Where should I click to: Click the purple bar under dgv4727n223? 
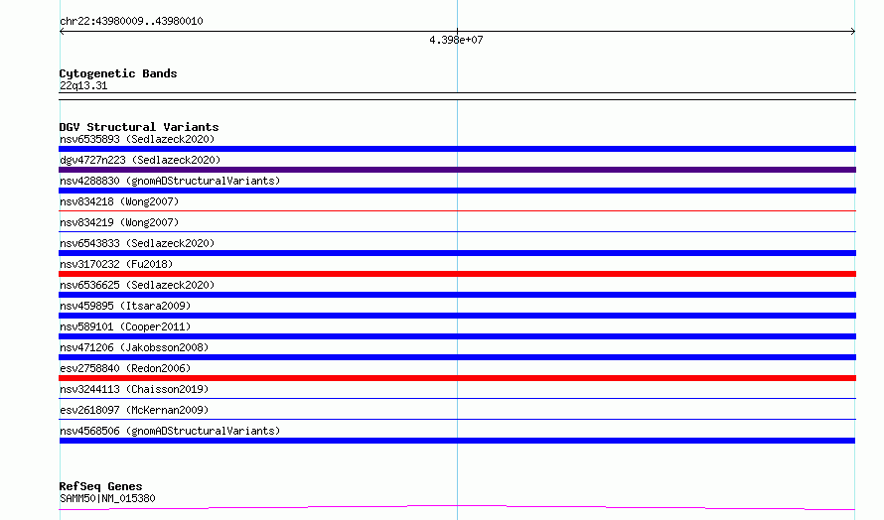click(x=457, y=170)
